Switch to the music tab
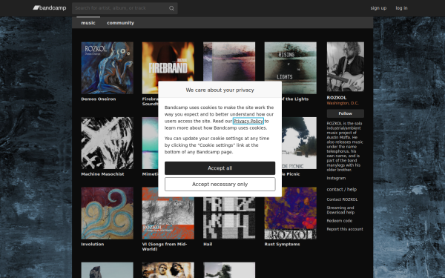445x278 pixels. (x=88, y=23)
